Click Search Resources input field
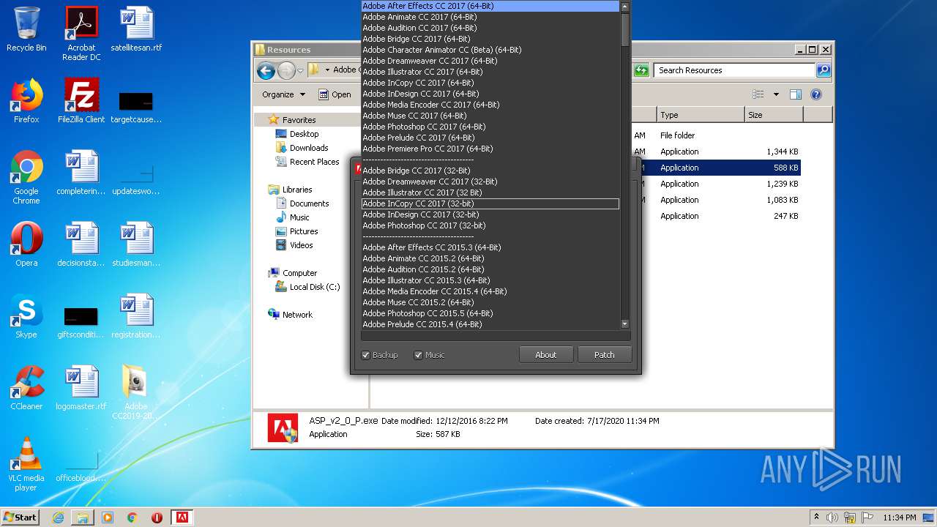Image resolution: width=937 pixels, height=527 pixels. 735,70
